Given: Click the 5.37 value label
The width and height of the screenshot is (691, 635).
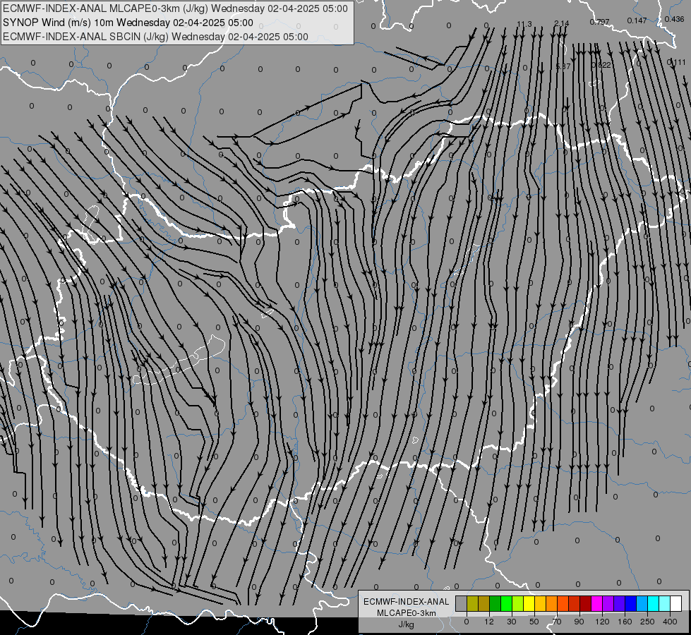Looking at the screenshot, I should [x=563, y=66].
